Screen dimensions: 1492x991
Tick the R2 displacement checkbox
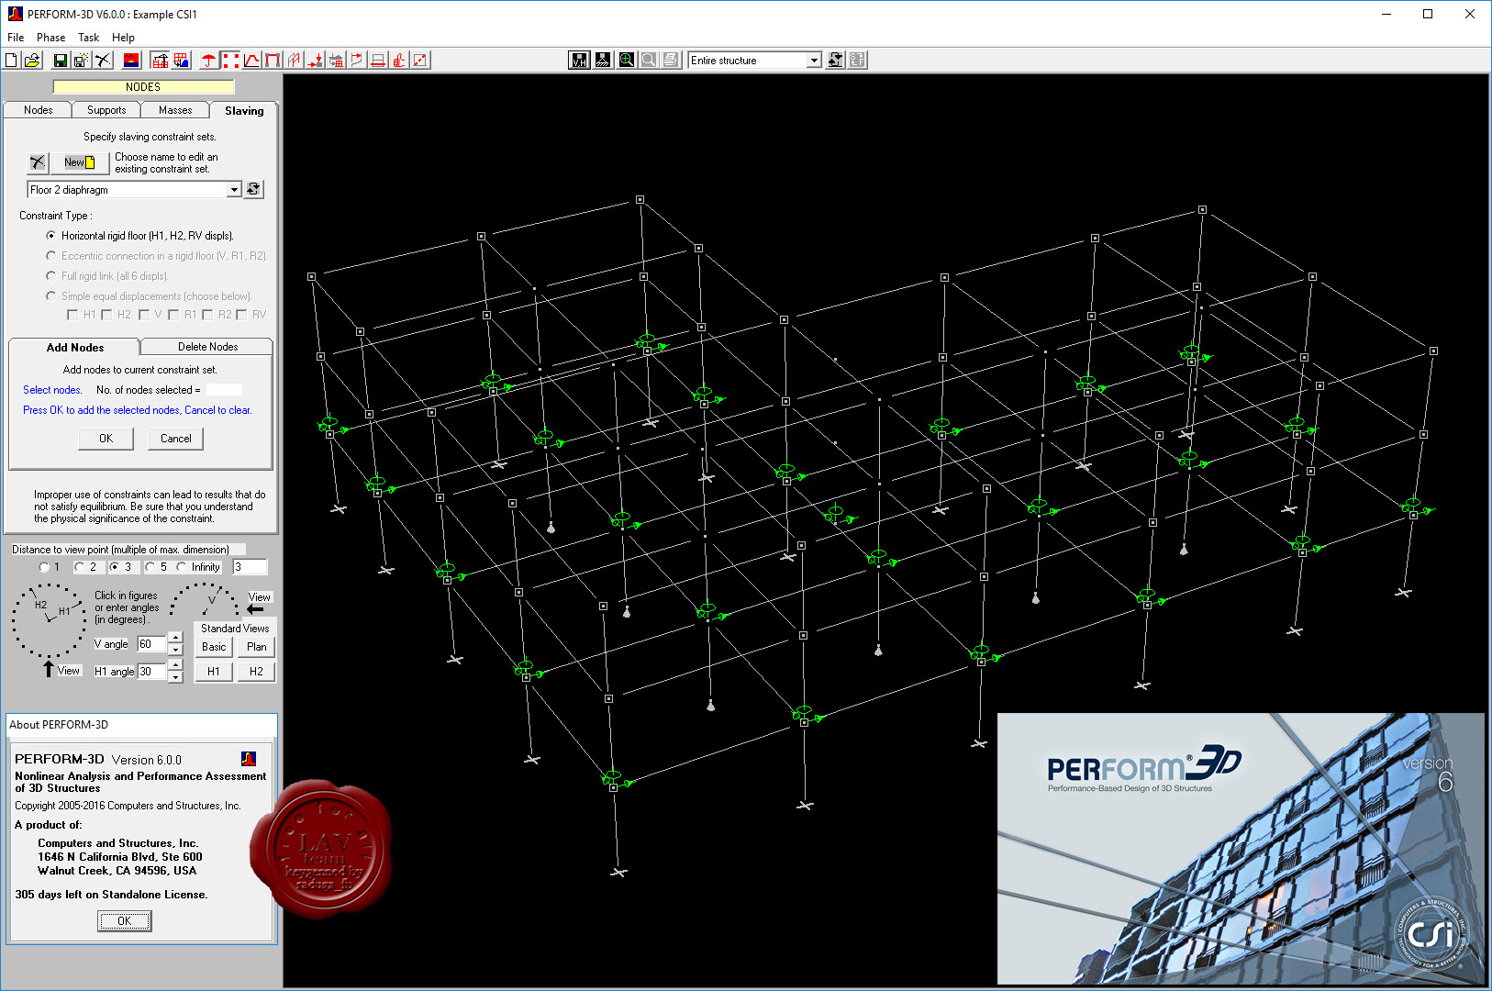click(x=207, y=315)
